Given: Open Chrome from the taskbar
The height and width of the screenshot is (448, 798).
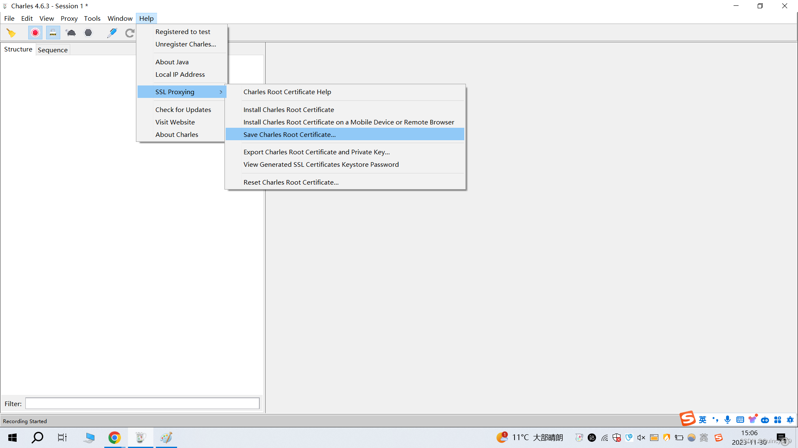Looking at the screenshot, I should pyautogui.click(x=114, y=438).
